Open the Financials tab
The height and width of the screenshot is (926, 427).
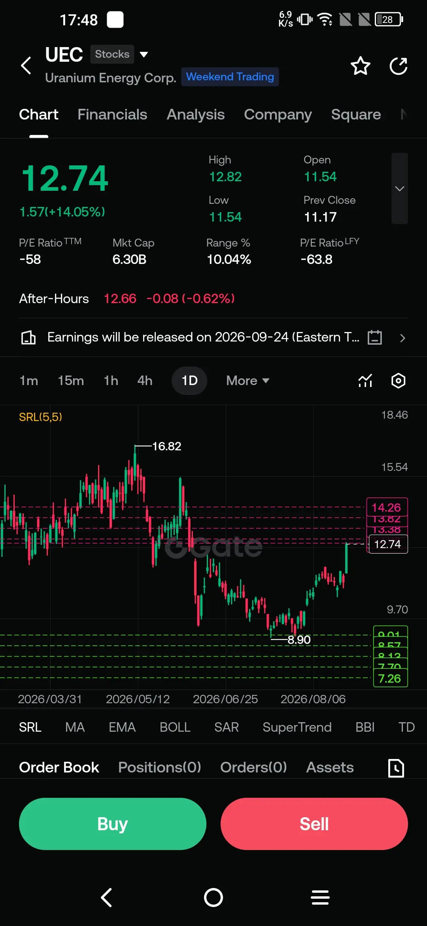[112, 114]
